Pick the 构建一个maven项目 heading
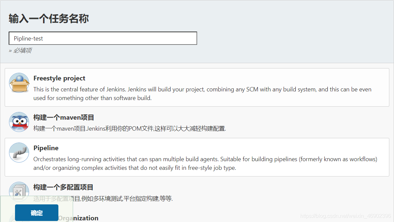 click(64, 117)
